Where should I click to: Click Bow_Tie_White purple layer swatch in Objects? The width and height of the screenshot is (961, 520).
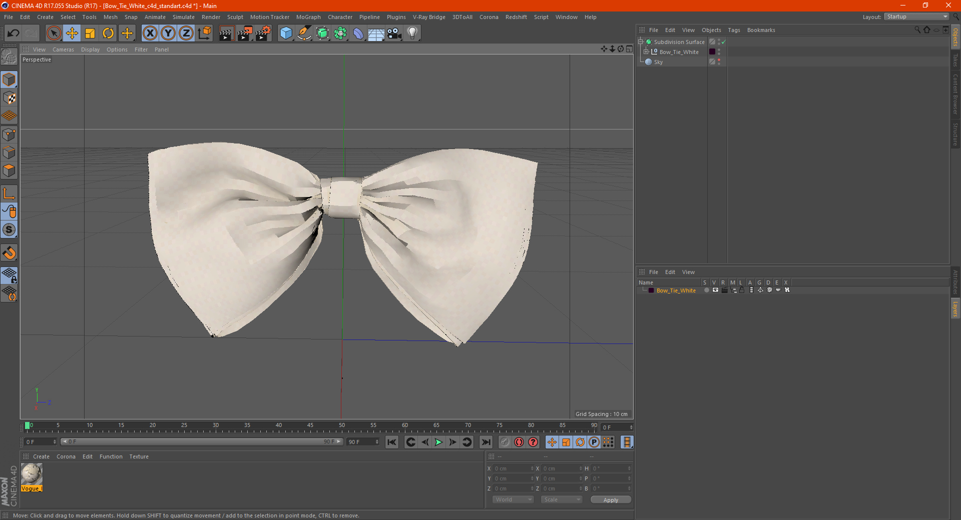[x=712, y=52]
